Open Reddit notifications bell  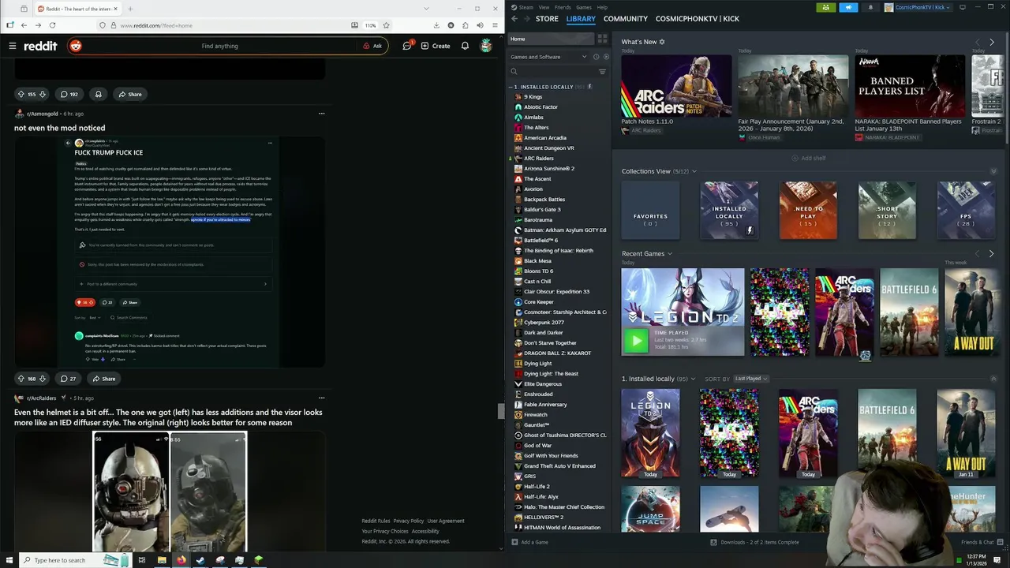[465, 46]
